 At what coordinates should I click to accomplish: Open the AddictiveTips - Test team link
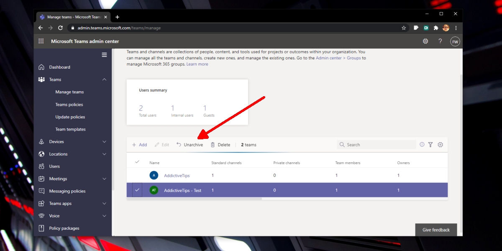pos(182,190)
